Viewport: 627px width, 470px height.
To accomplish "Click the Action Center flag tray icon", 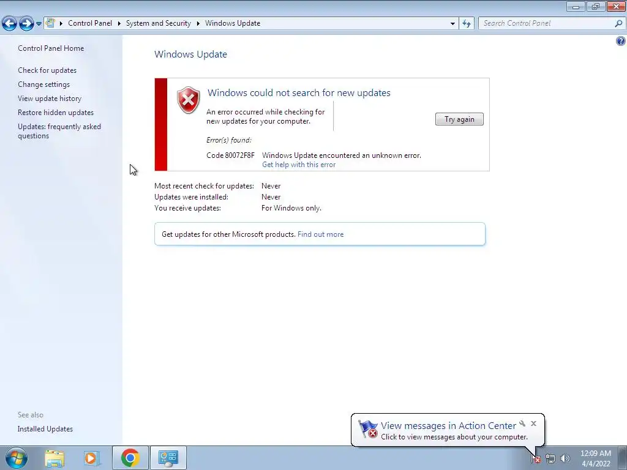I will (536, 458).
